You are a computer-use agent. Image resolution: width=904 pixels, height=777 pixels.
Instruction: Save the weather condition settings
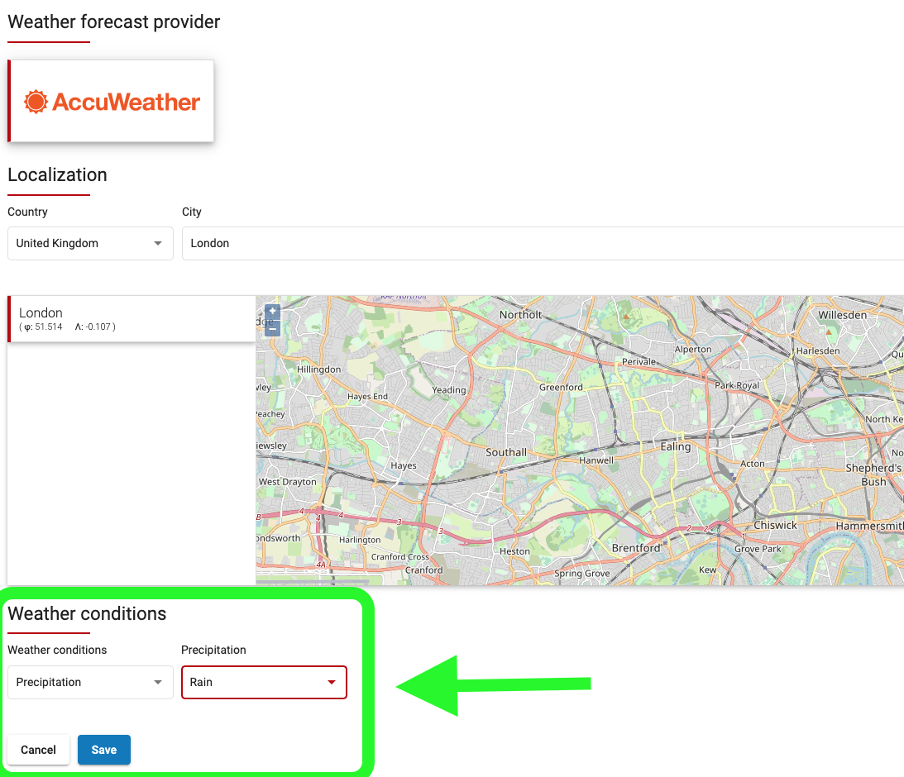coord(103,750)
